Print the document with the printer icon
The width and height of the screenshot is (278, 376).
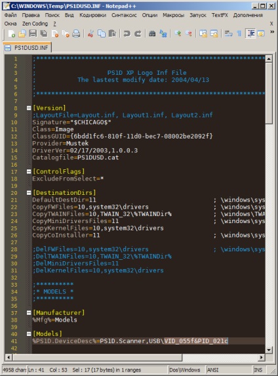coord(76,34)
